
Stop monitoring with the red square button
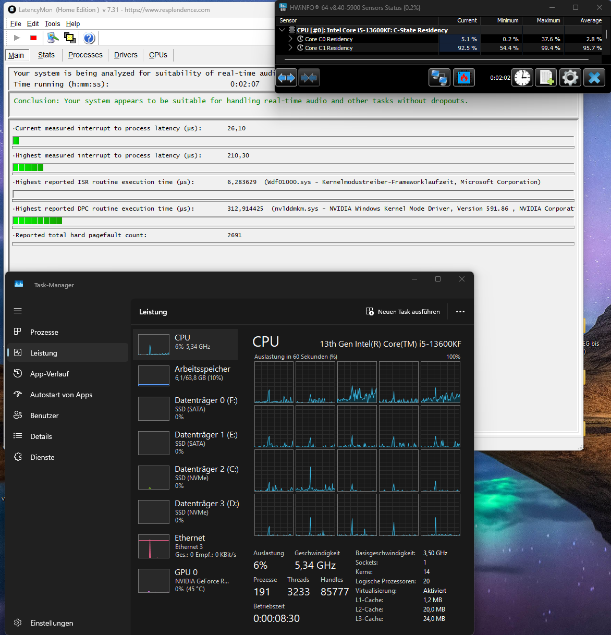(x=33, y=38)
